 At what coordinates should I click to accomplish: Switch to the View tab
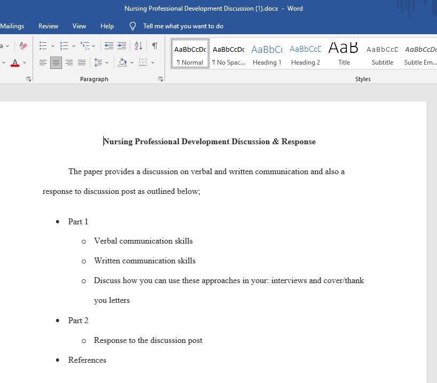coord(79,26)
